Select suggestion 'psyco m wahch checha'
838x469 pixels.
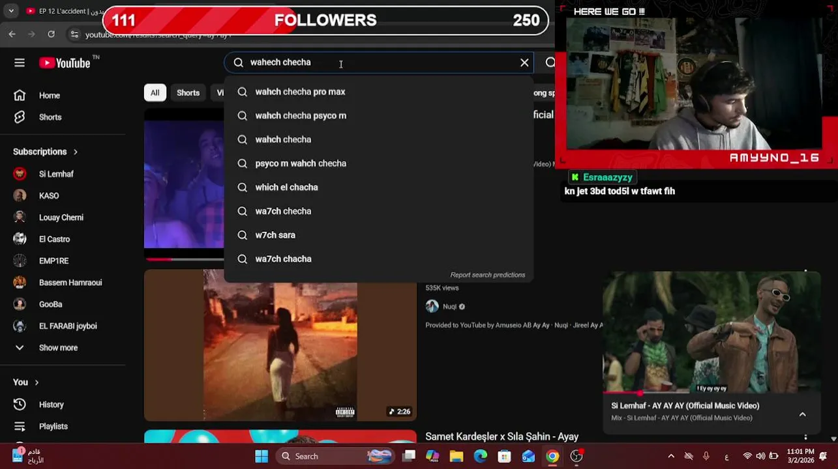coord(378,163)
